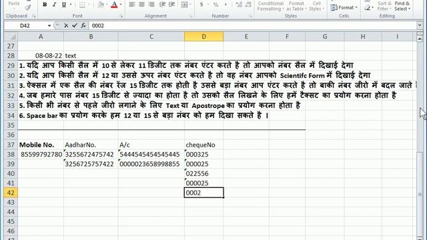
Task: Apply Comma Style format
Action: coord(226,5)
